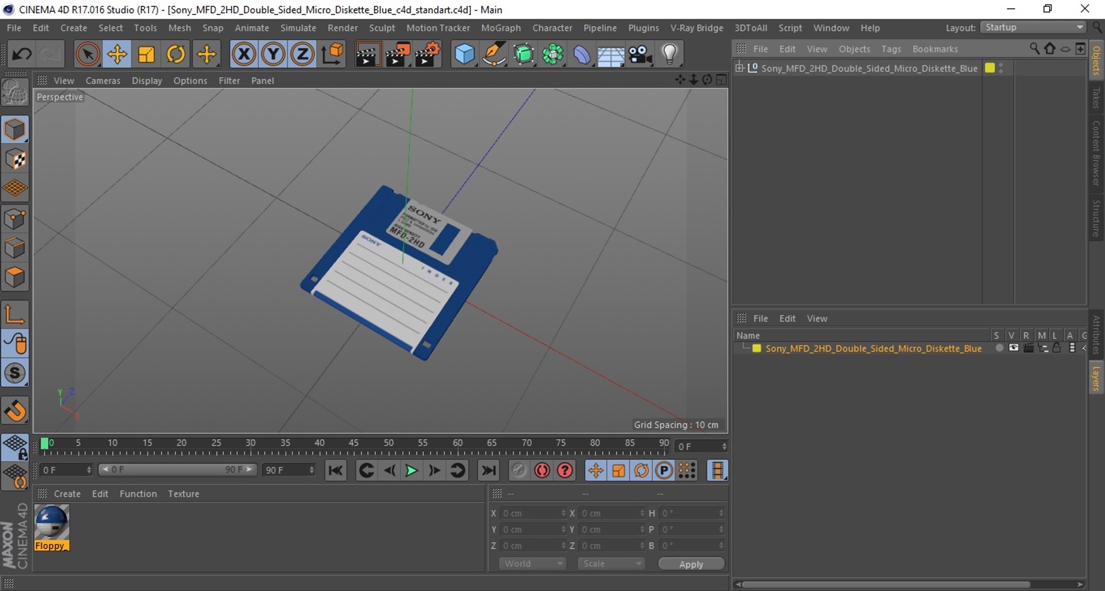Image resolution: width=1105 pixels, height=591 pixels.
Task: Toggle Z axis lock
Action: pyautogui.click(x=302, y=55)
